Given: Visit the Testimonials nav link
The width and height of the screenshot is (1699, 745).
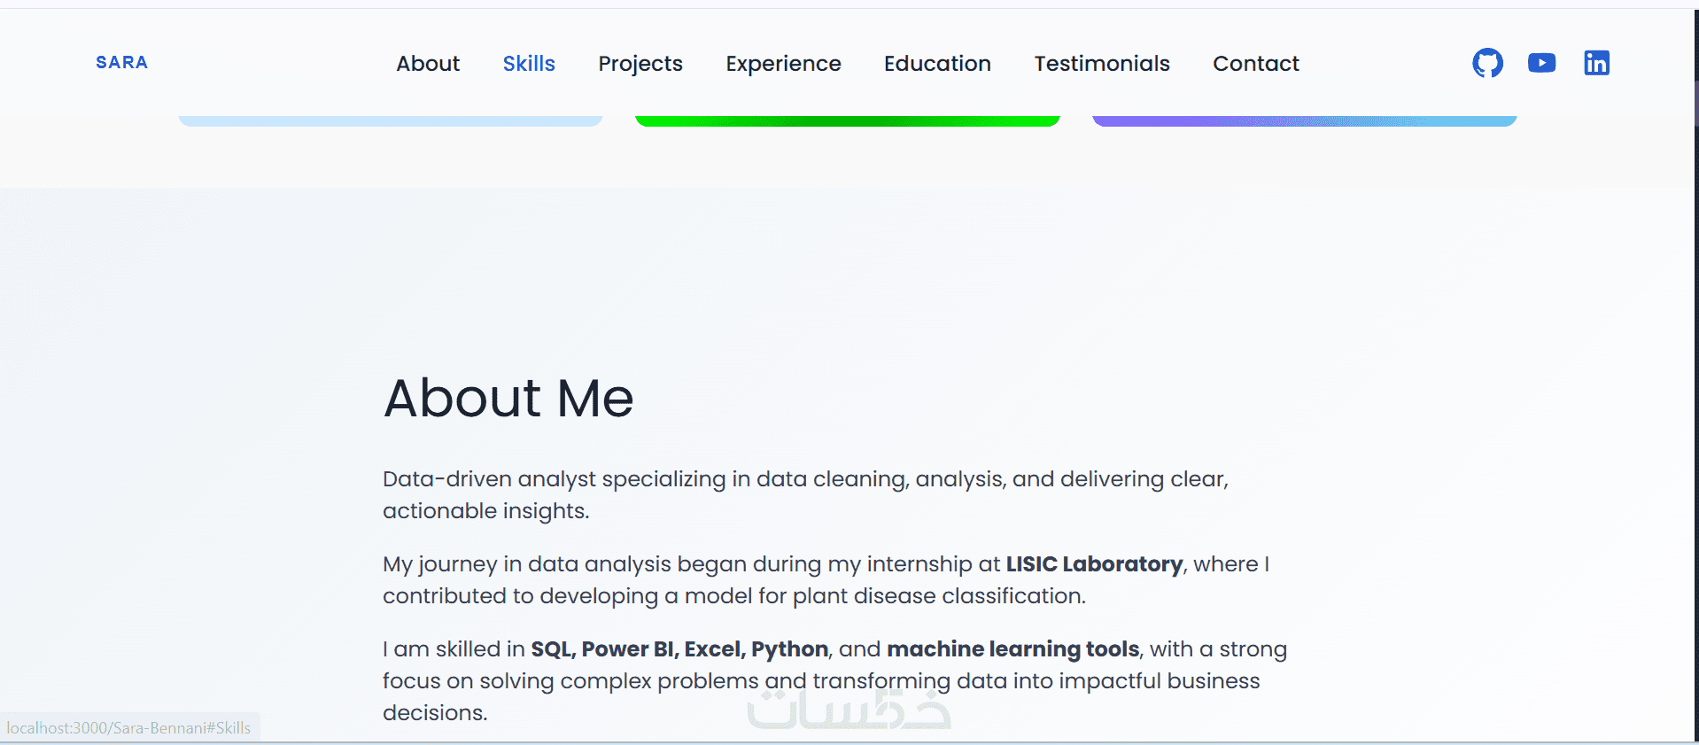Looking at the screenshot, I should pyautogui.click(x=1102, y=64).
